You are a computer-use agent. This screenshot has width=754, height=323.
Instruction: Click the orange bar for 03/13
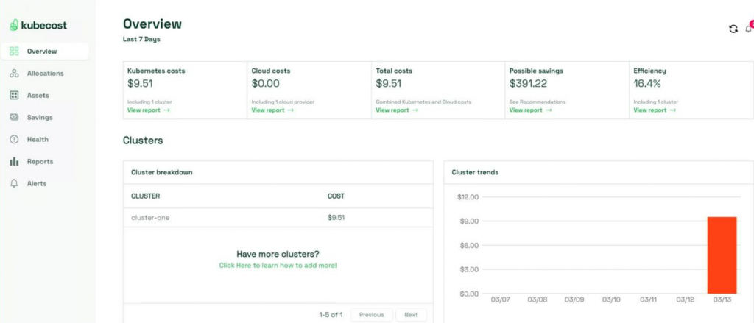722,255
